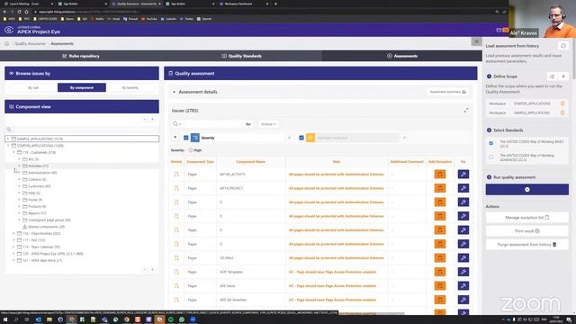Toggle the highlight filter checkbox
The image size is (576, 324).
(x=301, y=138)
